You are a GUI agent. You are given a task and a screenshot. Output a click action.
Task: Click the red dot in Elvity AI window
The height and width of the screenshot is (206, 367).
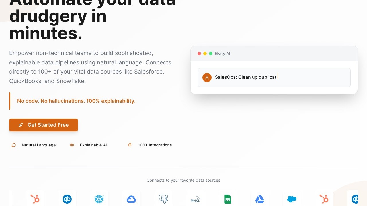[199, 54]
